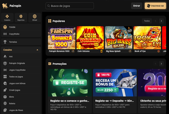Click 'Big Bass Splash' game title text

pos(113,51)
